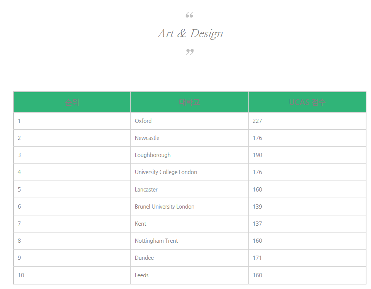Click Nottingham Trent's score '160'
The image size is (371, 289).
pos(257,241)
